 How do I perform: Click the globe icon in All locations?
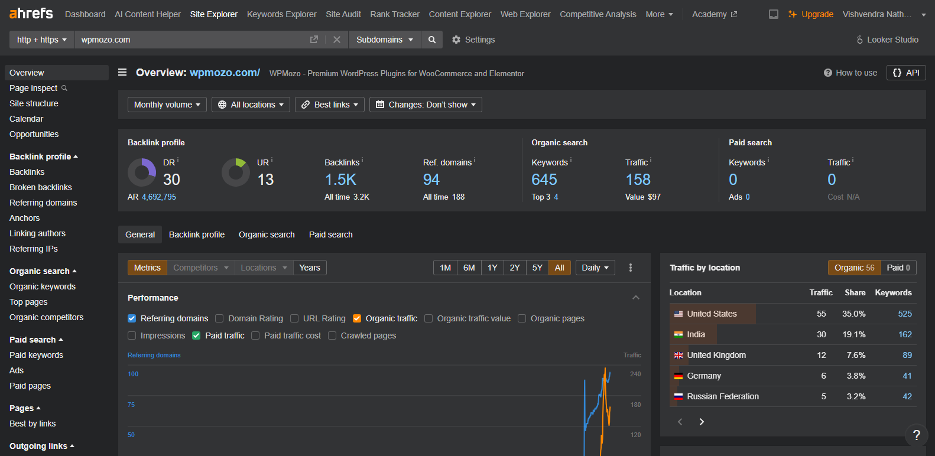pos(222,105)
